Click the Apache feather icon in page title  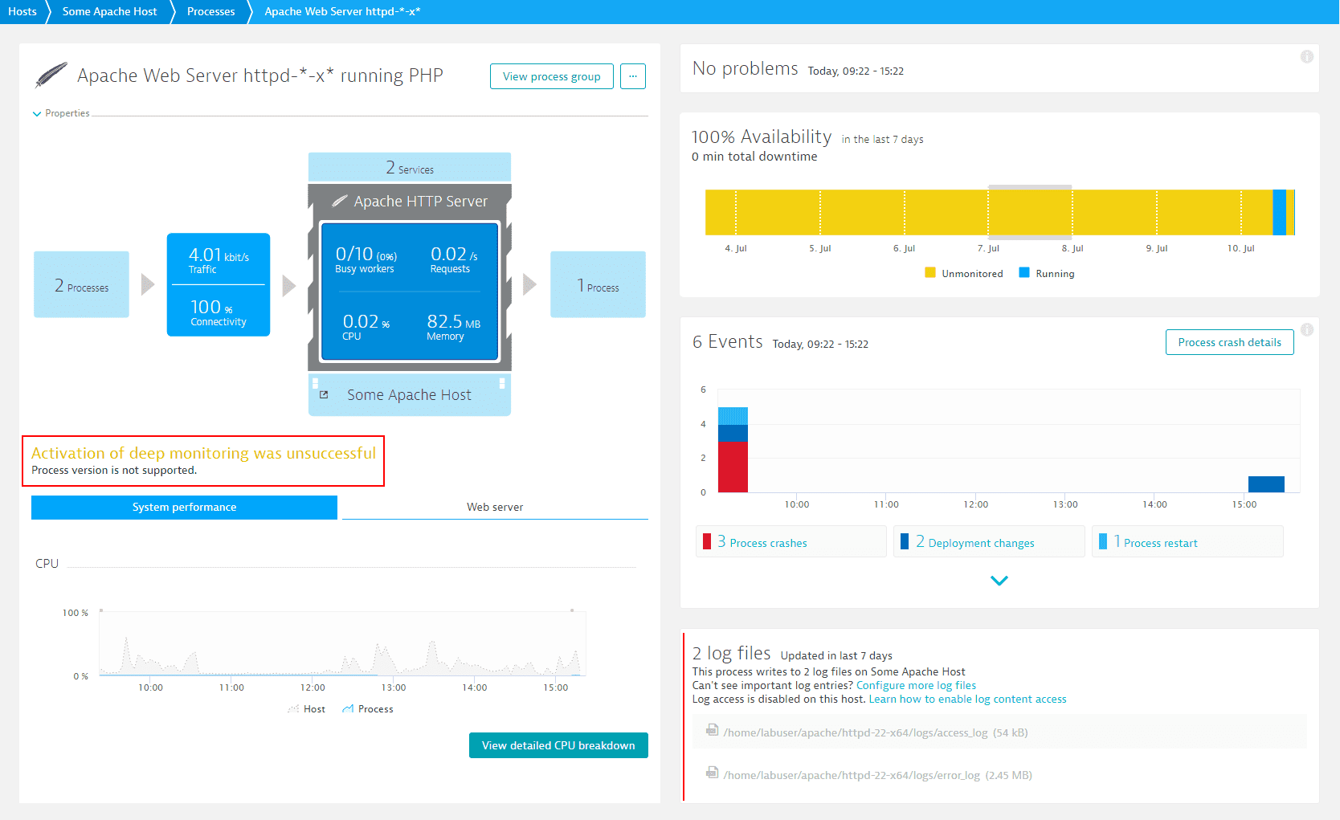click(51, 75)
